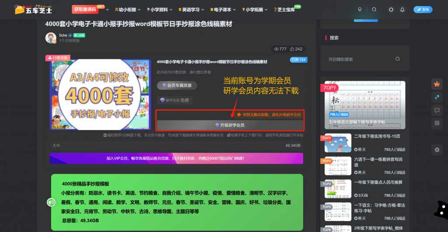Click the 升级研学会员 upgrade button
Screen dimensions: 448x232
pos(230,125)
